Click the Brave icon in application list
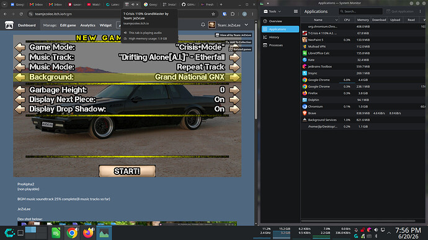Viewport: 428px width, 240px height. coord(305,113)
